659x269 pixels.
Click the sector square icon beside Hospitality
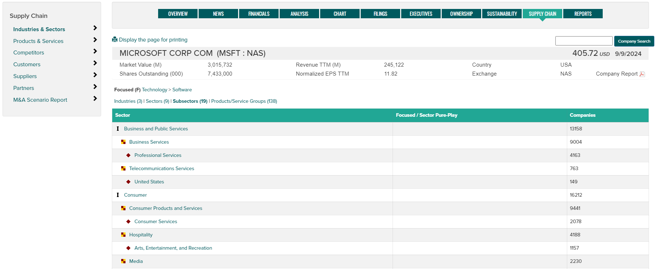point(123,235)
